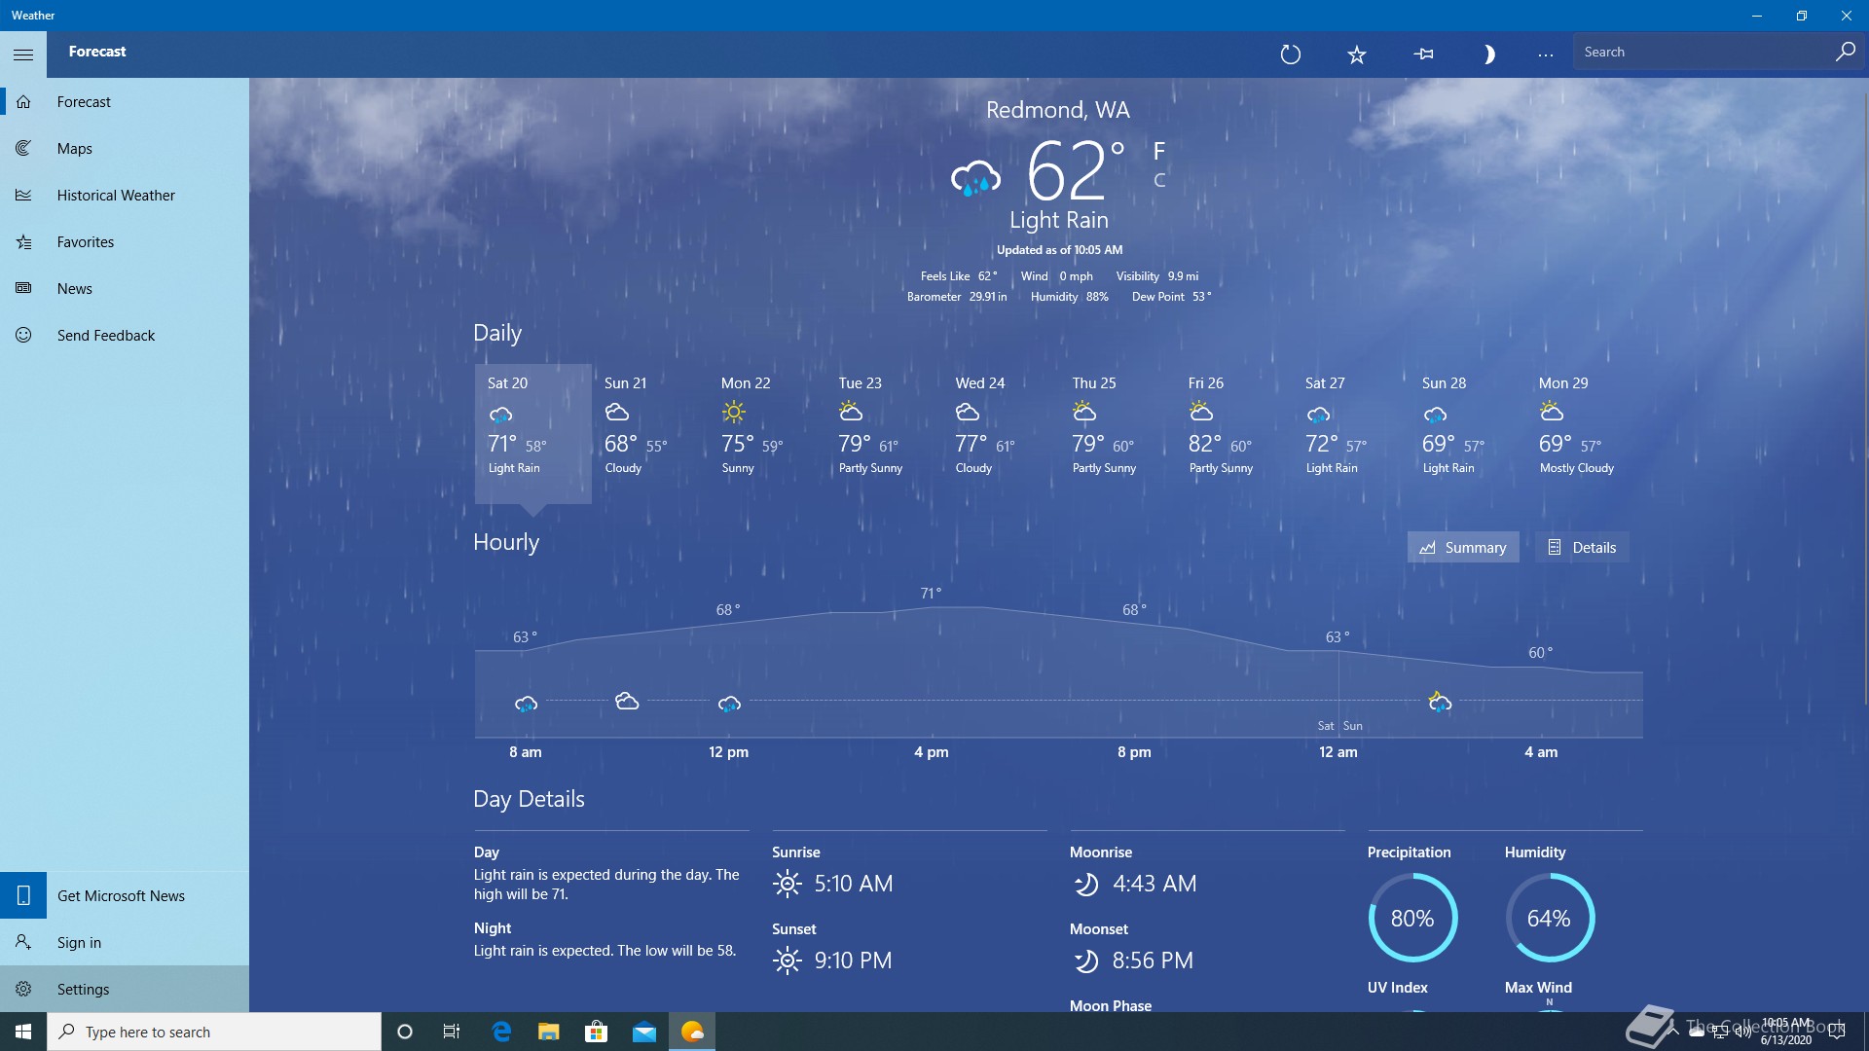Image resolution: width=1869 pixels, height=1051 pixels.
Task: Select Sun 21 daily forecast
Action: click(x=649, y=433)
